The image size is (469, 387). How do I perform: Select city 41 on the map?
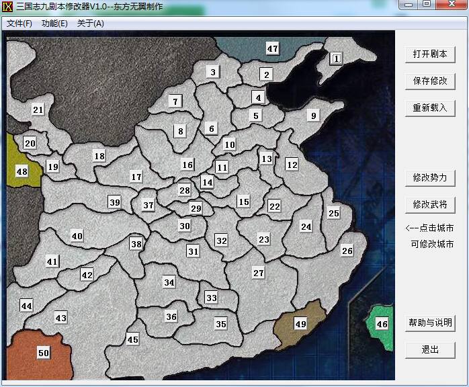[x=52, y=261]
